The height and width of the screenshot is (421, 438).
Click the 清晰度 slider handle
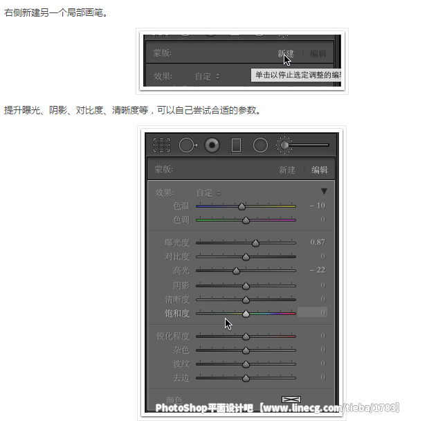[246, 300]
